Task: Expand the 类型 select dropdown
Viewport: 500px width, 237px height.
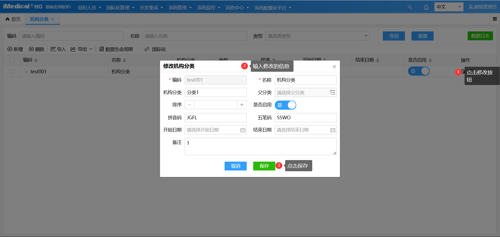Action: tap(317, 36)
